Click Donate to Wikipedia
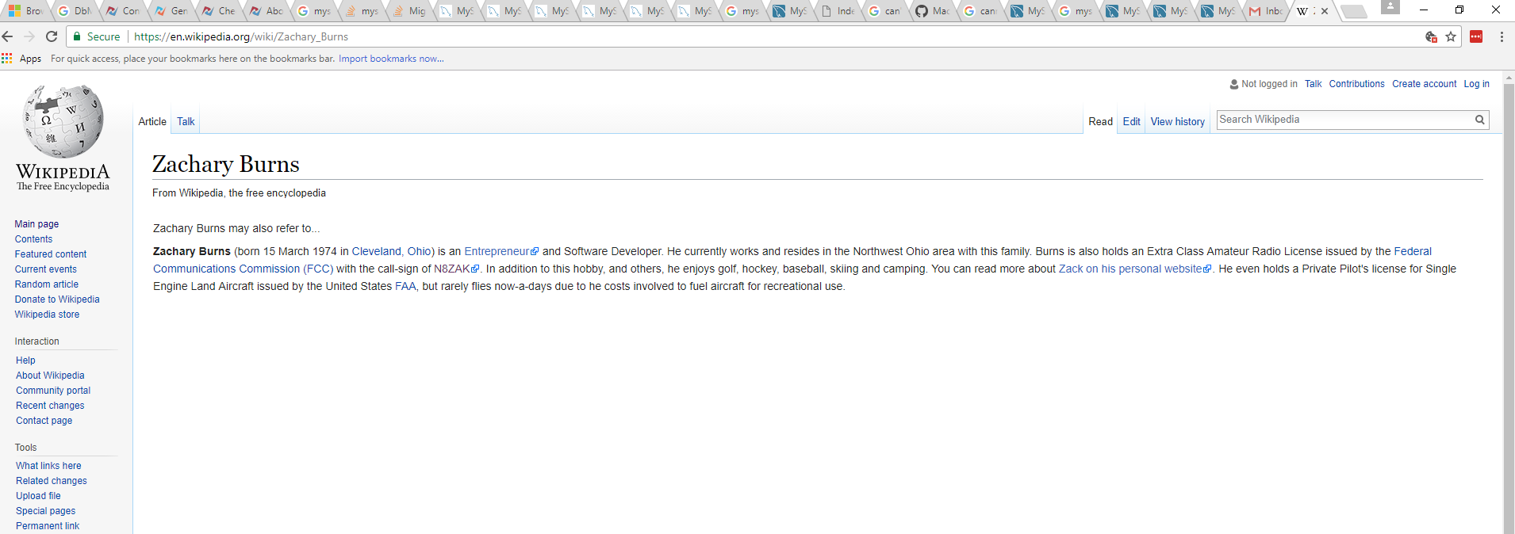Screen dimensions: 1515x534 click(57, 299)
